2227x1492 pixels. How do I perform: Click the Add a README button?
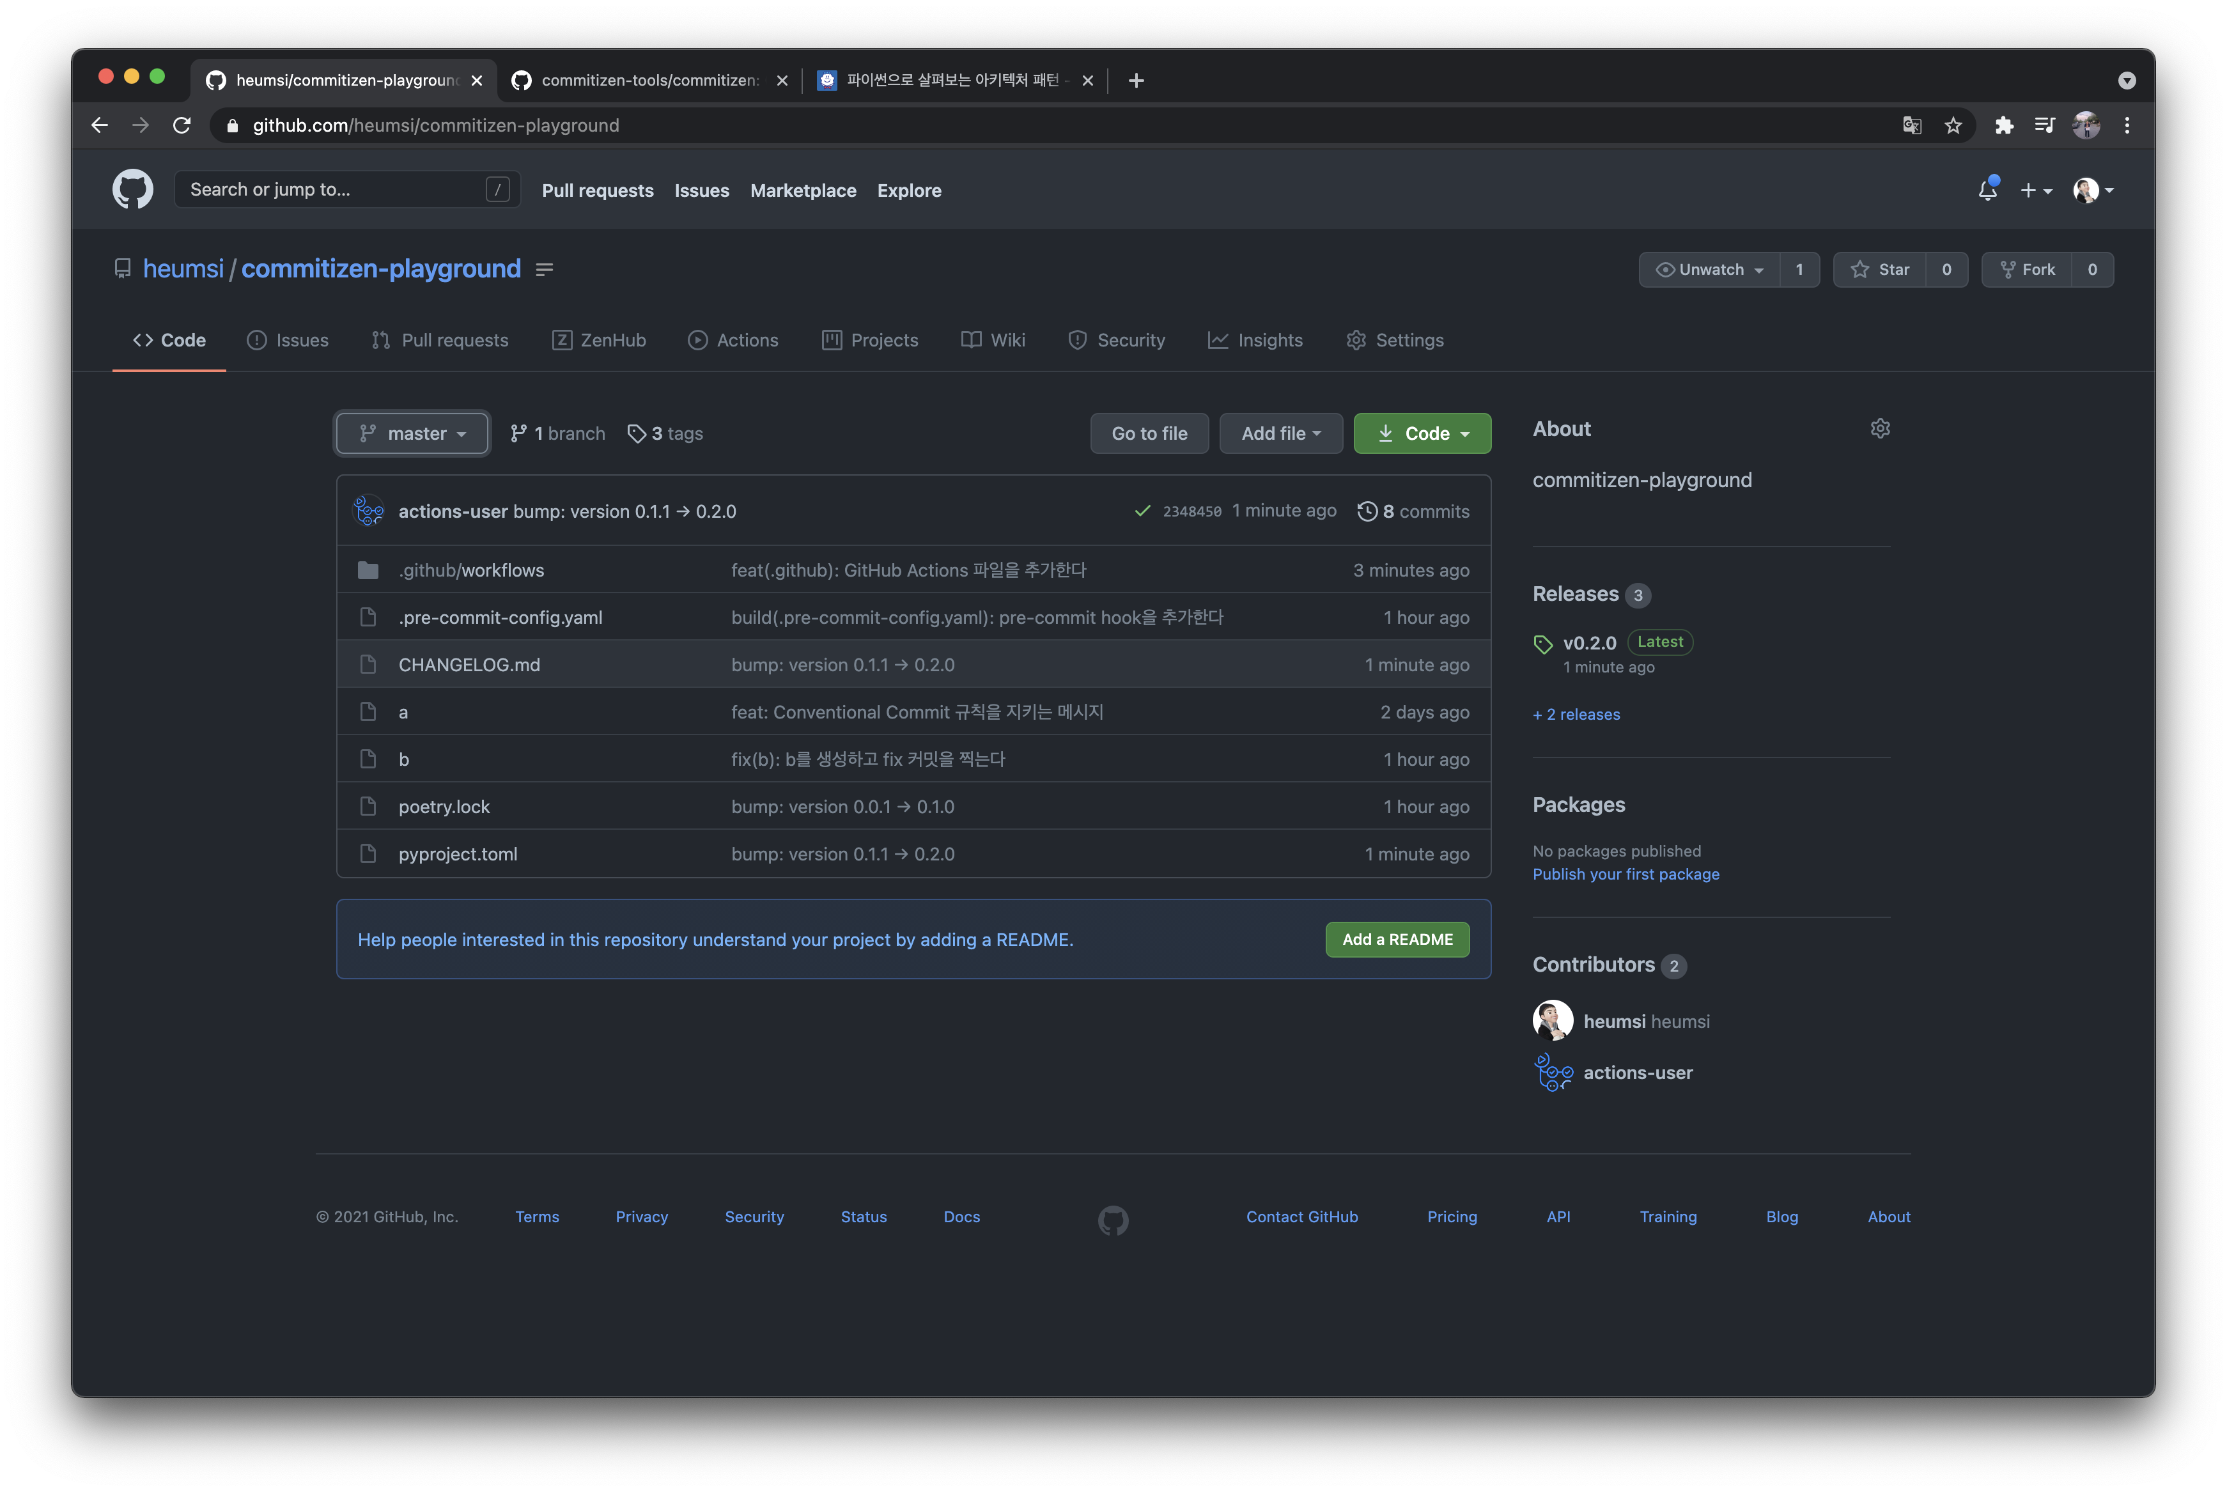click(x=1397, y=939)
